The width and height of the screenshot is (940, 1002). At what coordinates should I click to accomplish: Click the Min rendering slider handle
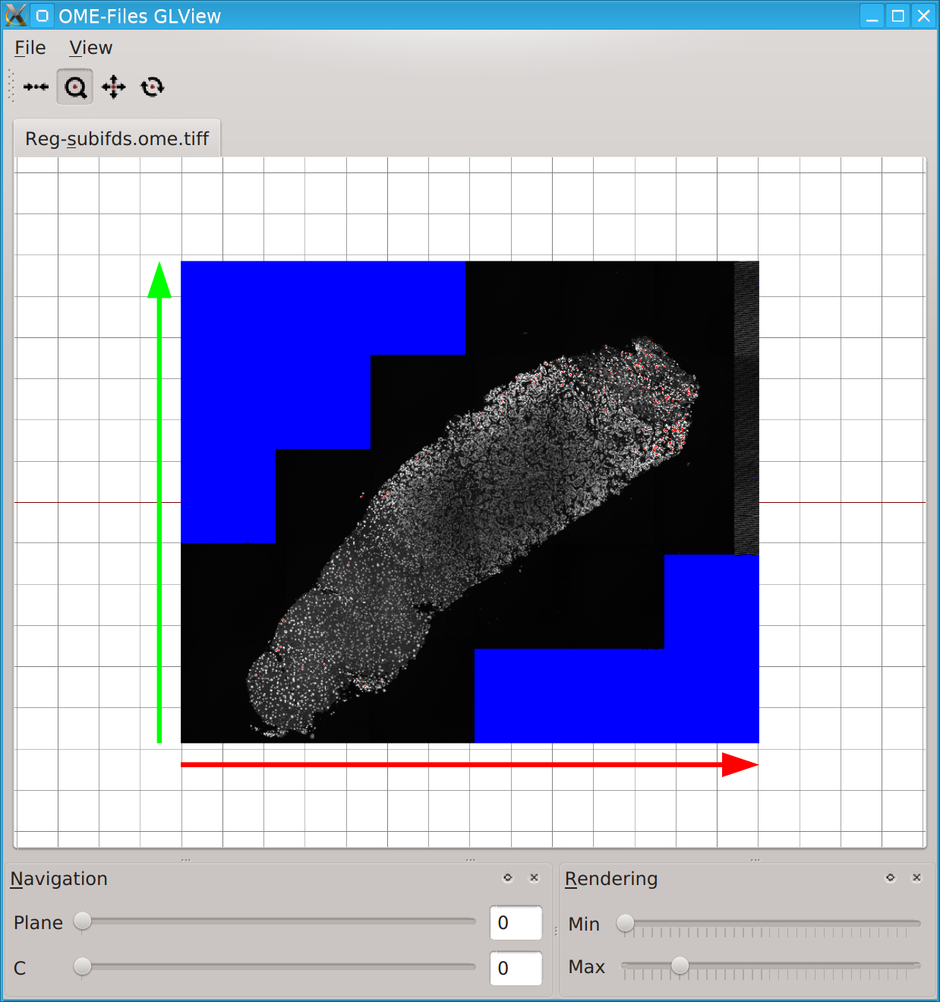pyautogui.click(x=626, y=923)
